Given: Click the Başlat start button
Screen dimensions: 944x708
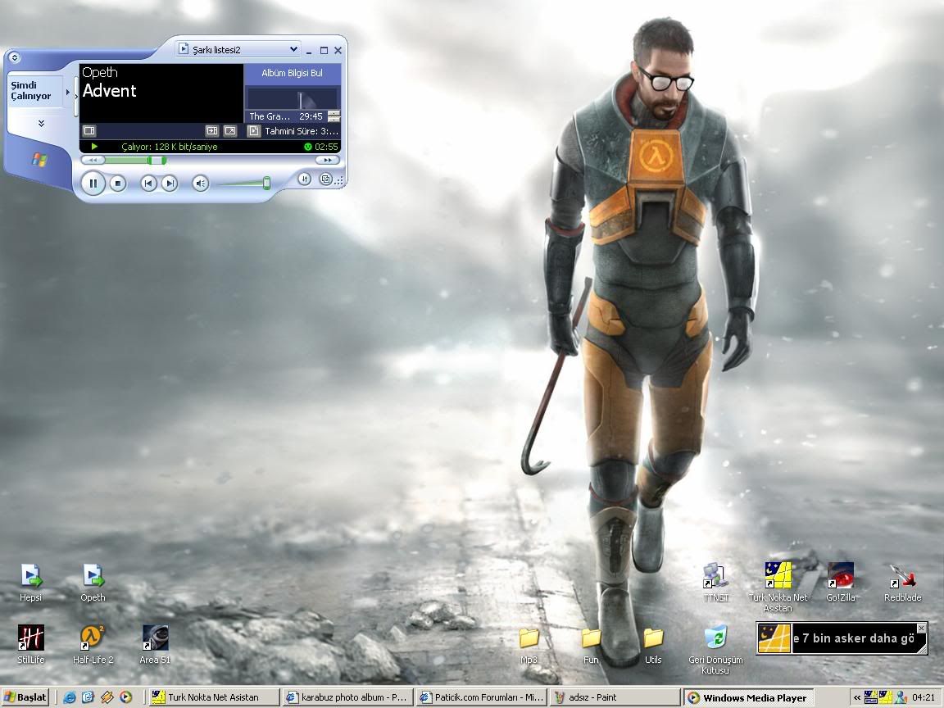Looking at the screenshot, I should tap(25, 697).
